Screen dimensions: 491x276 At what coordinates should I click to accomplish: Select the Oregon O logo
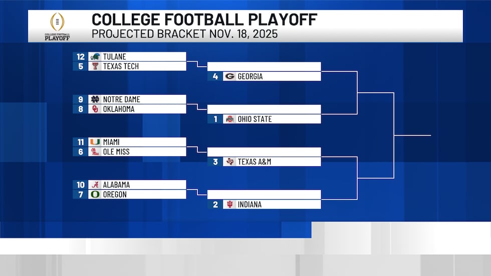pyautogui.click(x=95, y=194)
